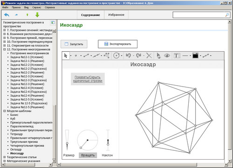Click the search magnifier icon
Viewport: 233px width, 168px height.
[x=227, y=15]
